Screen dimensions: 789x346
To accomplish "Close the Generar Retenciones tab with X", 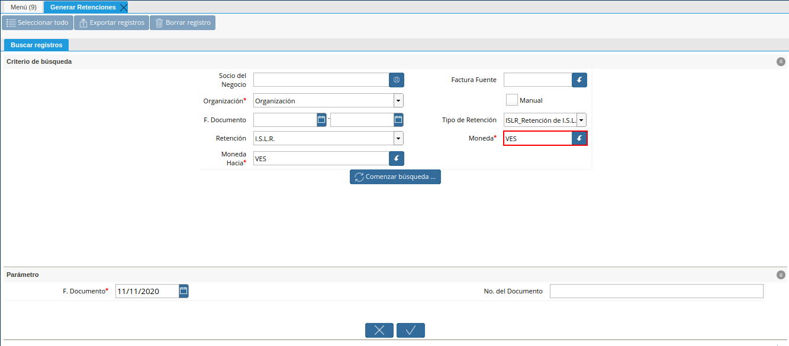I will [x=123, y=7].
